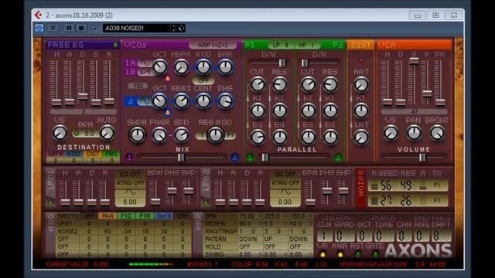Toggle the OFF switch under MOD knob
495x278 pixels.
pos(203,80)
